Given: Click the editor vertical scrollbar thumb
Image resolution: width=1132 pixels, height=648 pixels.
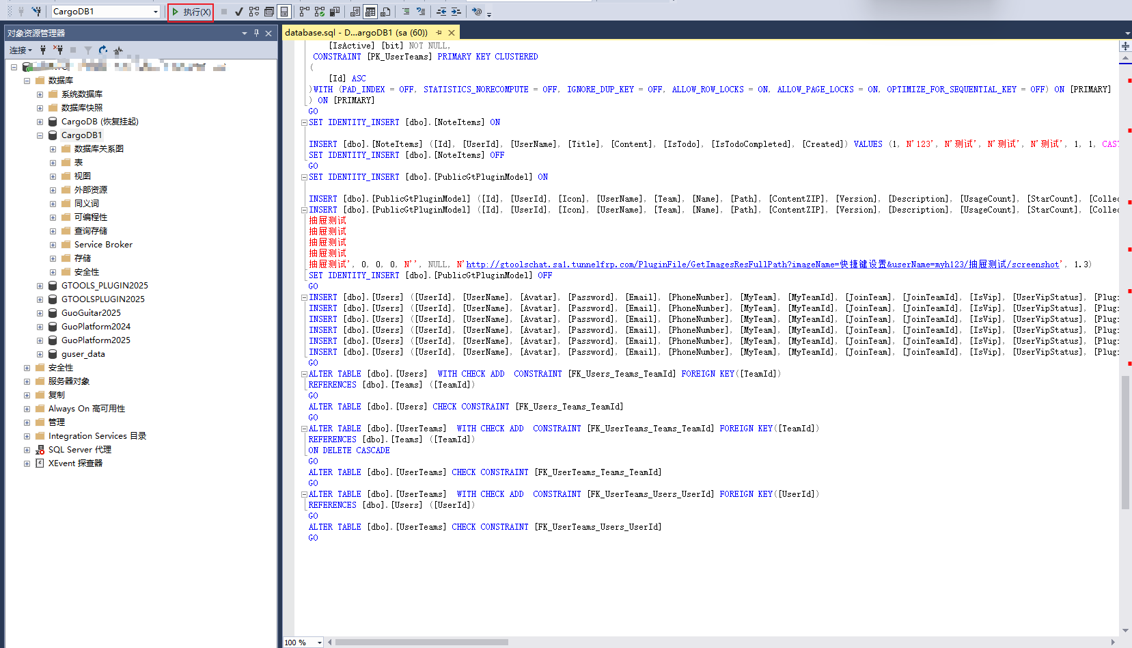Looking at the screenshot, I should pyautogui.click(x=1125, y=442).
